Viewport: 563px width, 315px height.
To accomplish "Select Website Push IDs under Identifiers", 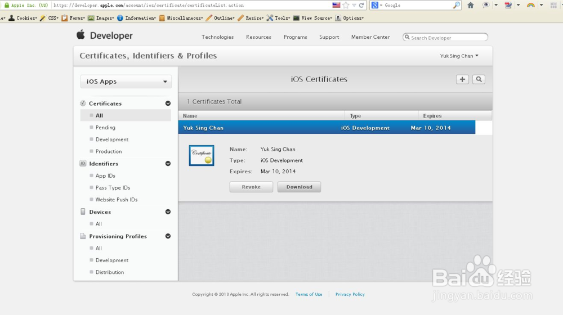I will coord(117,200).
